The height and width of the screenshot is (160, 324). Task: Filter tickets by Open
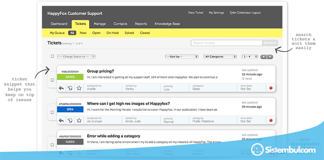coord(96,33)
